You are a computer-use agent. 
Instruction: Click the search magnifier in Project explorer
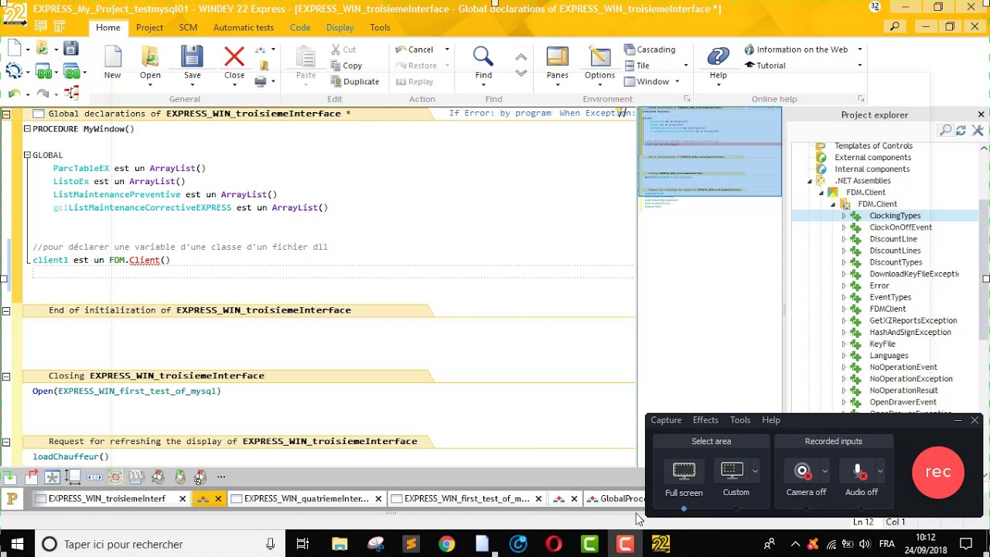tap(945, 130)
